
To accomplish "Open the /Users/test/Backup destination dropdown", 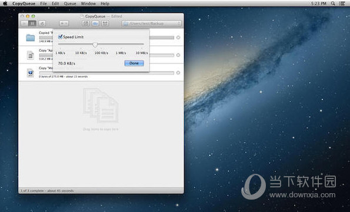I will click(x=152, y=23).
